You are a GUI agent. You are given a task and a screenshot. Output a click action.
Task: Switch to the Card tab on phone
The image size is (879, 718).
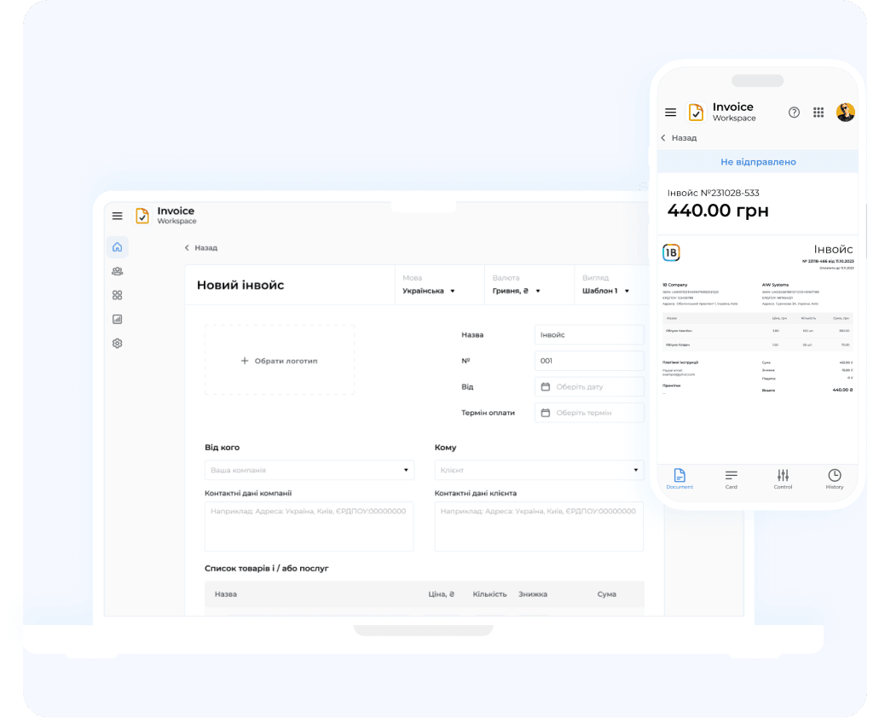(x=731, y=479)
